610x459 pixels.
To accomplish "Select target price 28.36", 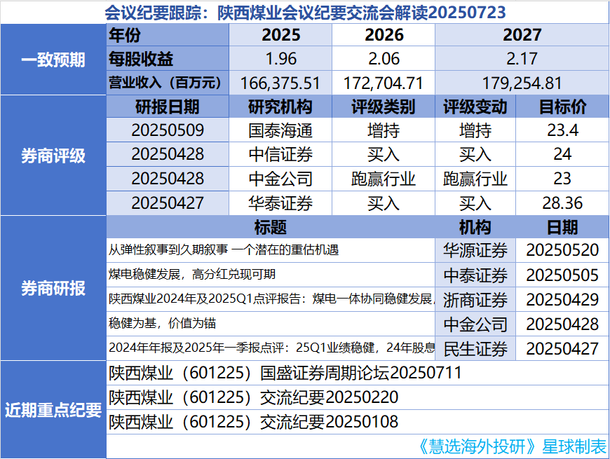I will coord(562,203).
